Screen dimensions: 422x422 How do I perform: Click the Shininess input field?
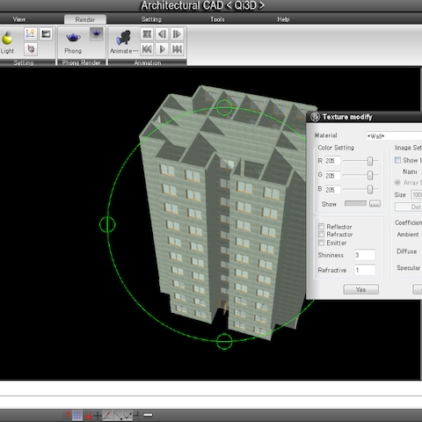coord(365,255)
